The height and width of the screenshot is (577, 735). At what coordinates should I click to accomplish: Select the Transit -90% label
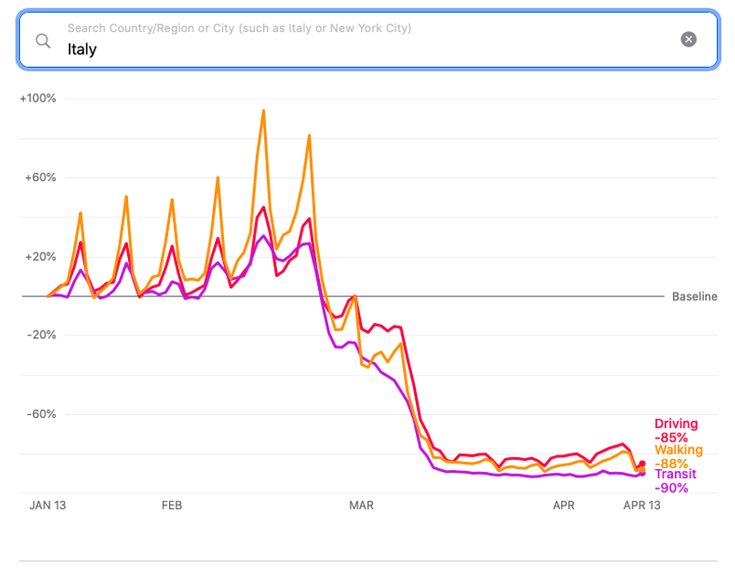(x=675, y=481)
